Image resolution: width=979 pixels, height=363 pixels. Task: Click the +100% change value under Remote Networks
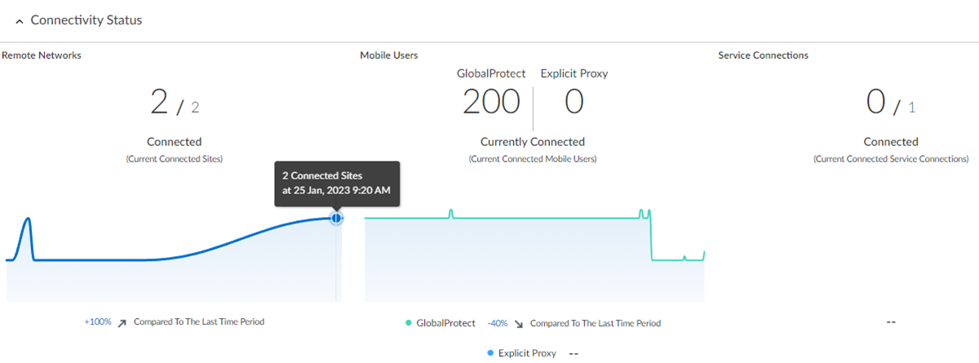[x=98, y=322]
